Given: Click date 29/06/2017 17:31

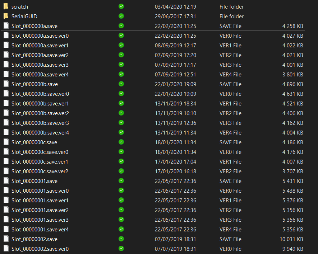Looking at the screenshot, I should click(x=175, y=17).
